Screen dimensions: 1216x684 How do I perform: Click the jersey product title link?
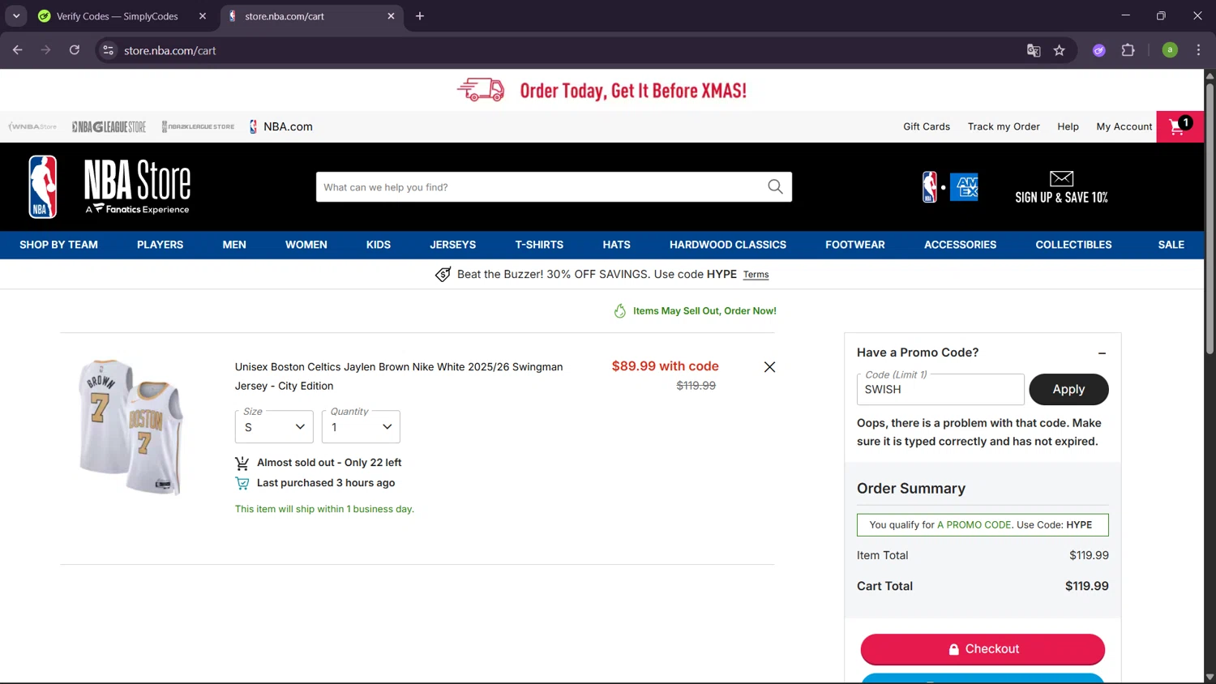point(399,376)
